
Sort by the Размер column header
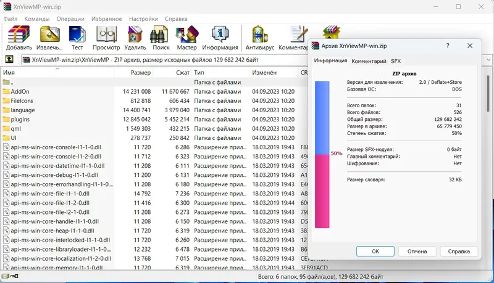pos(133,73)
